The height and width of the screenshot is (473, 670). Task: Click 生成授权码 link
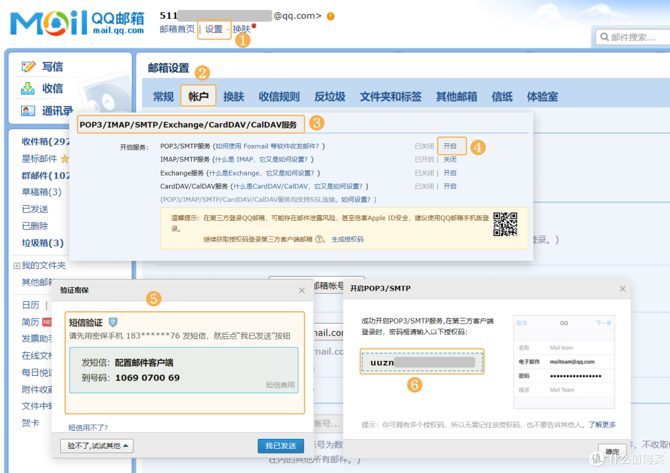(x=347, y=239)
